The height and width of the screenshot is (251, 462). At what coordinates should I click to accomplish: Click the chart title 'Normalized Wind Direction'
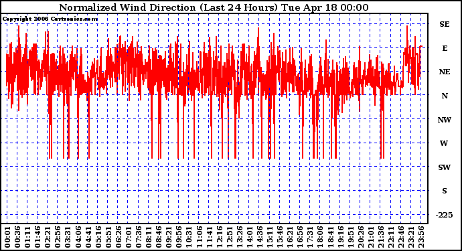pyautogui.click(x=128, y=7)
